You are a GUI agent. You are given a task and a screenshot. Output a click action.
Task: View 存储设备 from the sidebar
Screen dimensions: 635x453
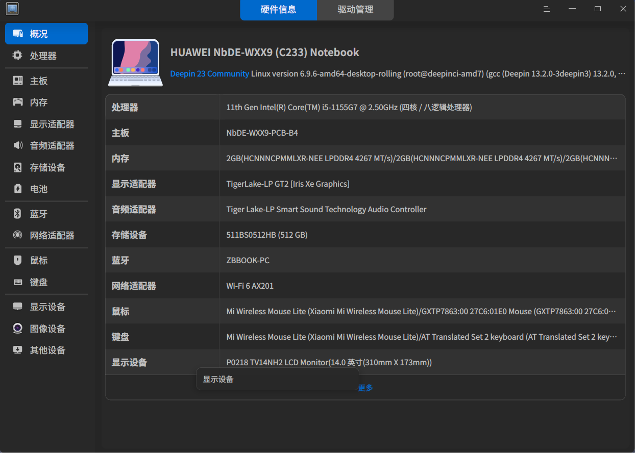click(x=46, y=167)
